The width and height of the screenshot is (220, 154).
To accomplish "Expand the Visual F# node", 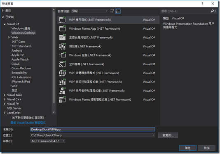I will click(x=5, y=104).
